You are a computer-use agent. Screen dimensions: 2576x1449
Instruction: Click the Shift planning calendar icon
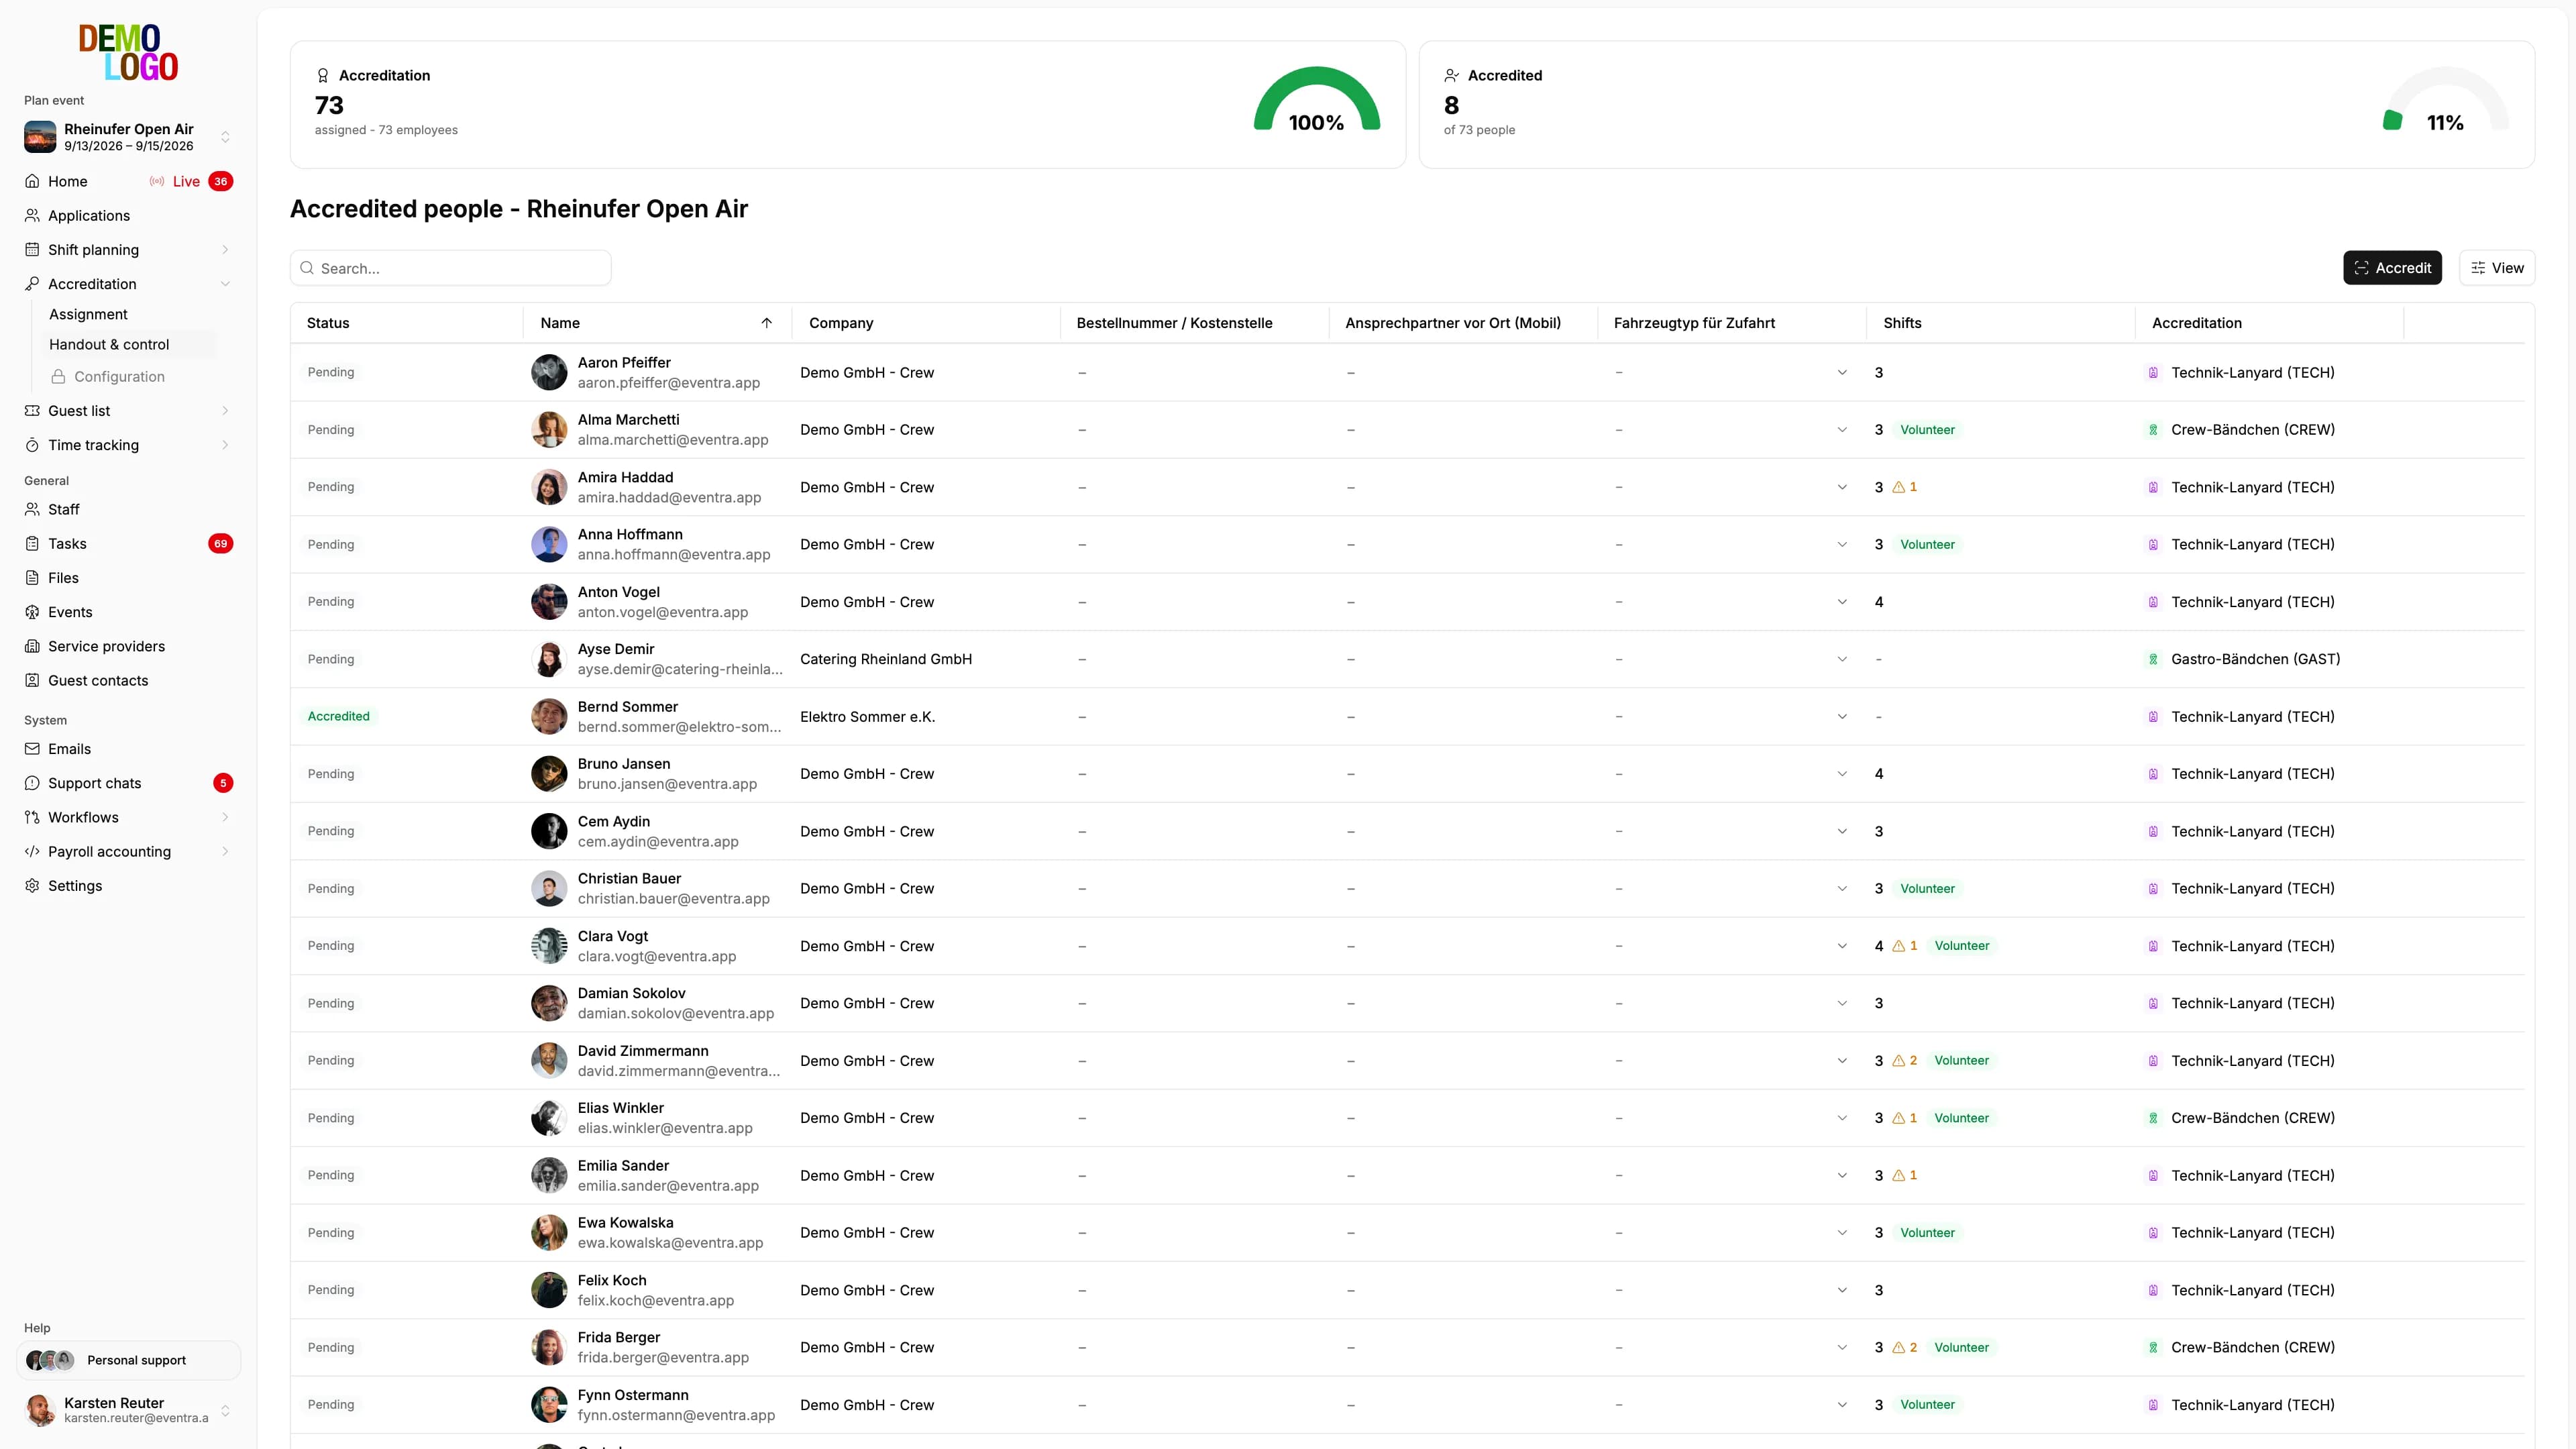click(x=32, y=249)
